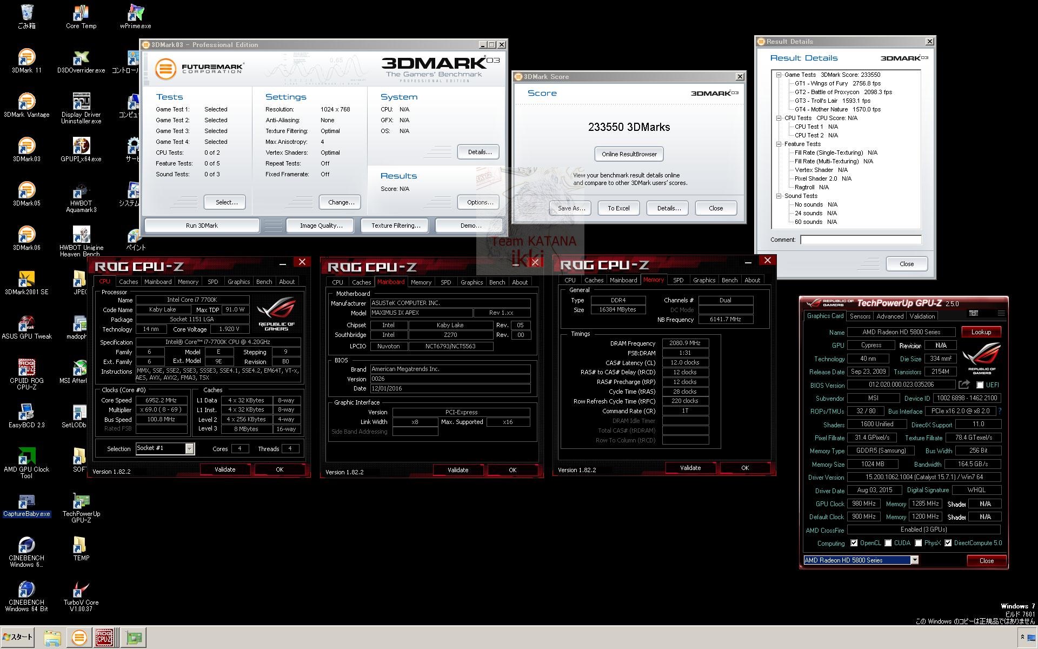The image size is (1038, 649).
Task: Switch to the Sensors tab in GPU-Z
Action: 860,316
